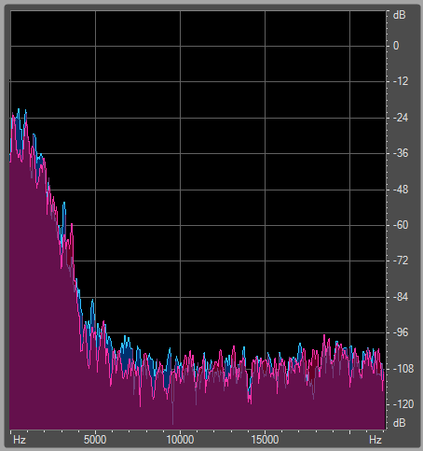
Task: Click the highest blue spectrum peak near -24 dB
Action: point(19,109)
